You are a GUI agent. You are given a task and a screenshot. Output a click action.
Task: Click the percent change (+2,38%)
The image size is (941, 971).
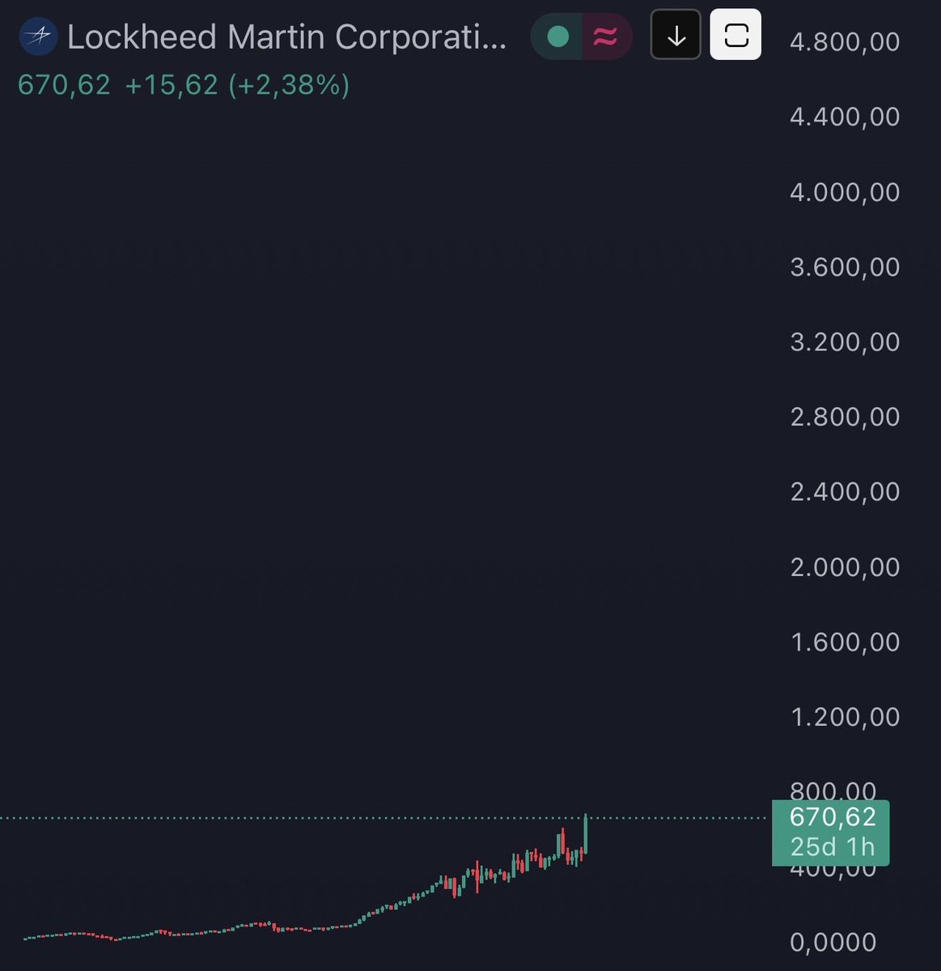(289, 85)
